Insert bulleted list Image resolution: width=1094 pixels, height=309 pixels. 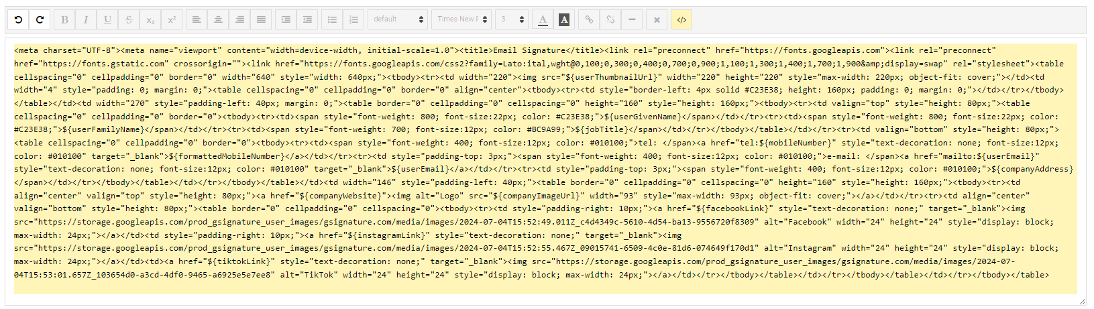pyautogui.click(x=332, y=19)
